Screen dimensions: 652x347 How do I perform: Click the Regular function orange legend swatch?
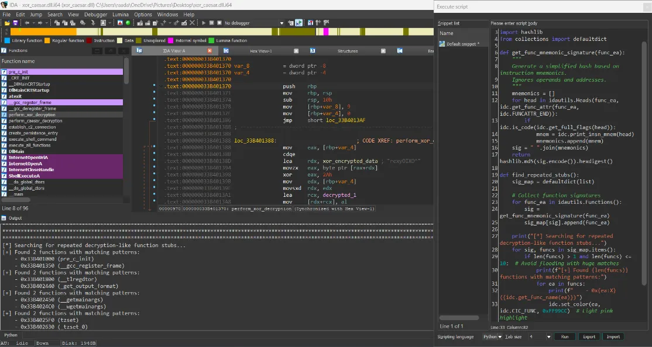(x=47, y=41)
